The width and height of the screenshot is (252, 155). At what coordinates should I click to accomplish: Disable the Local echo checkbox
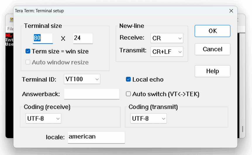(x=128, y=79)
